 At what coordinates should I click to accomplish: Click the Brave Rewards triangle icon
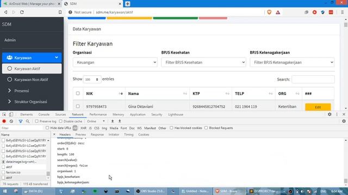tap(278, 12)
